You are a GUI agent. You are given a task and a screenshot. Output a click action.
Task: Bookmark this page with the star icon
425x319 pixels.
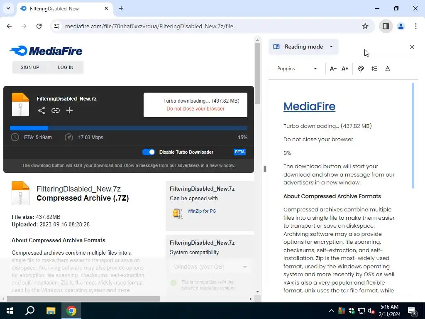pyautogui.click(x=365, y=26)
